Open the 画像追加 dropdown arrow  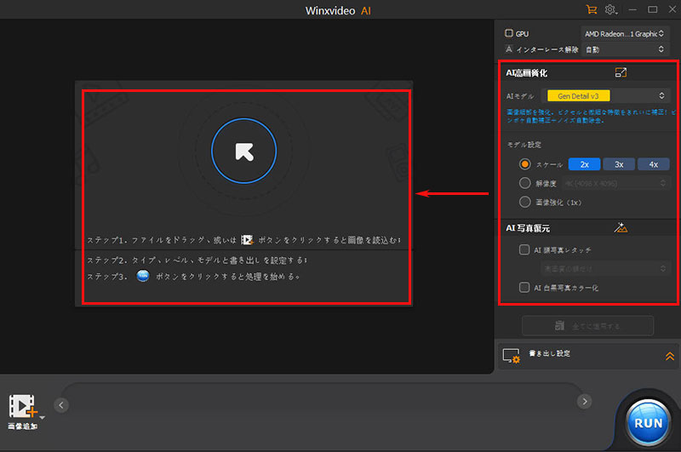[x=42, y=418]
